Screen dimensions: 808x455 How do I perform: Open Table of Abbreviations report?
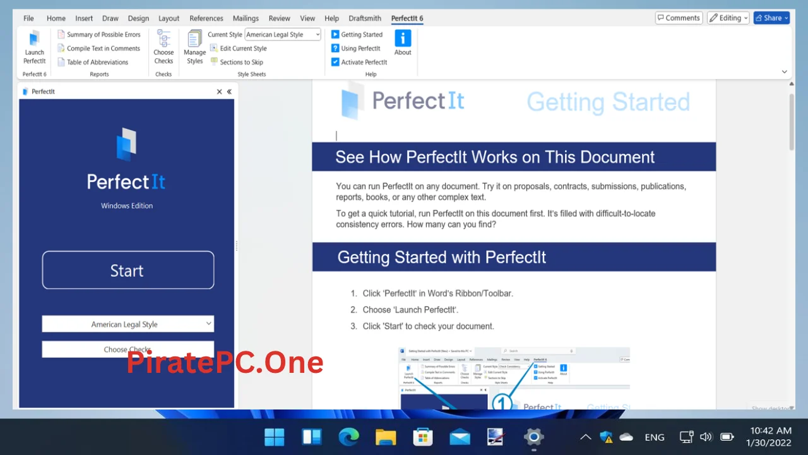(x=92, y=63)
